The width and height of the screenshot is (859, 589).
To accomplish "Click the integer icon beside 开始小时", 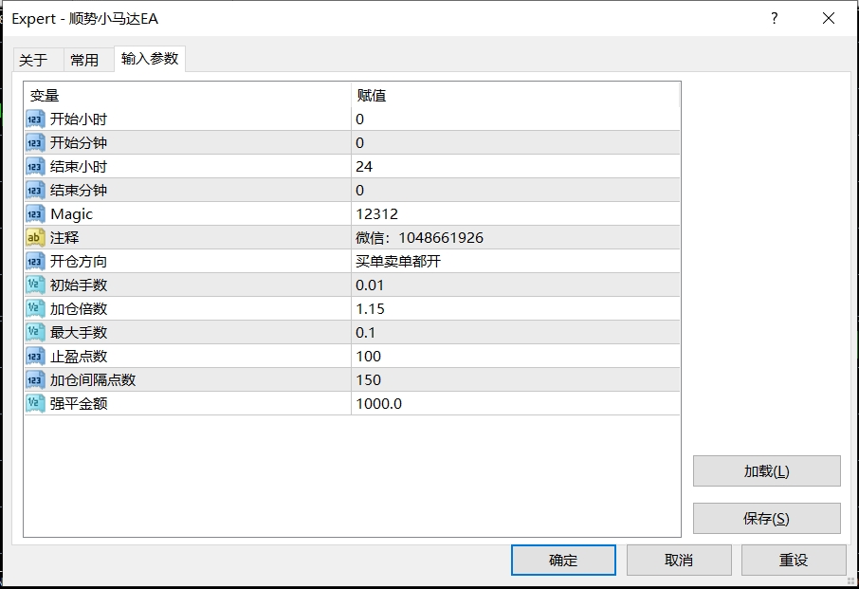I will coord(35,119).
